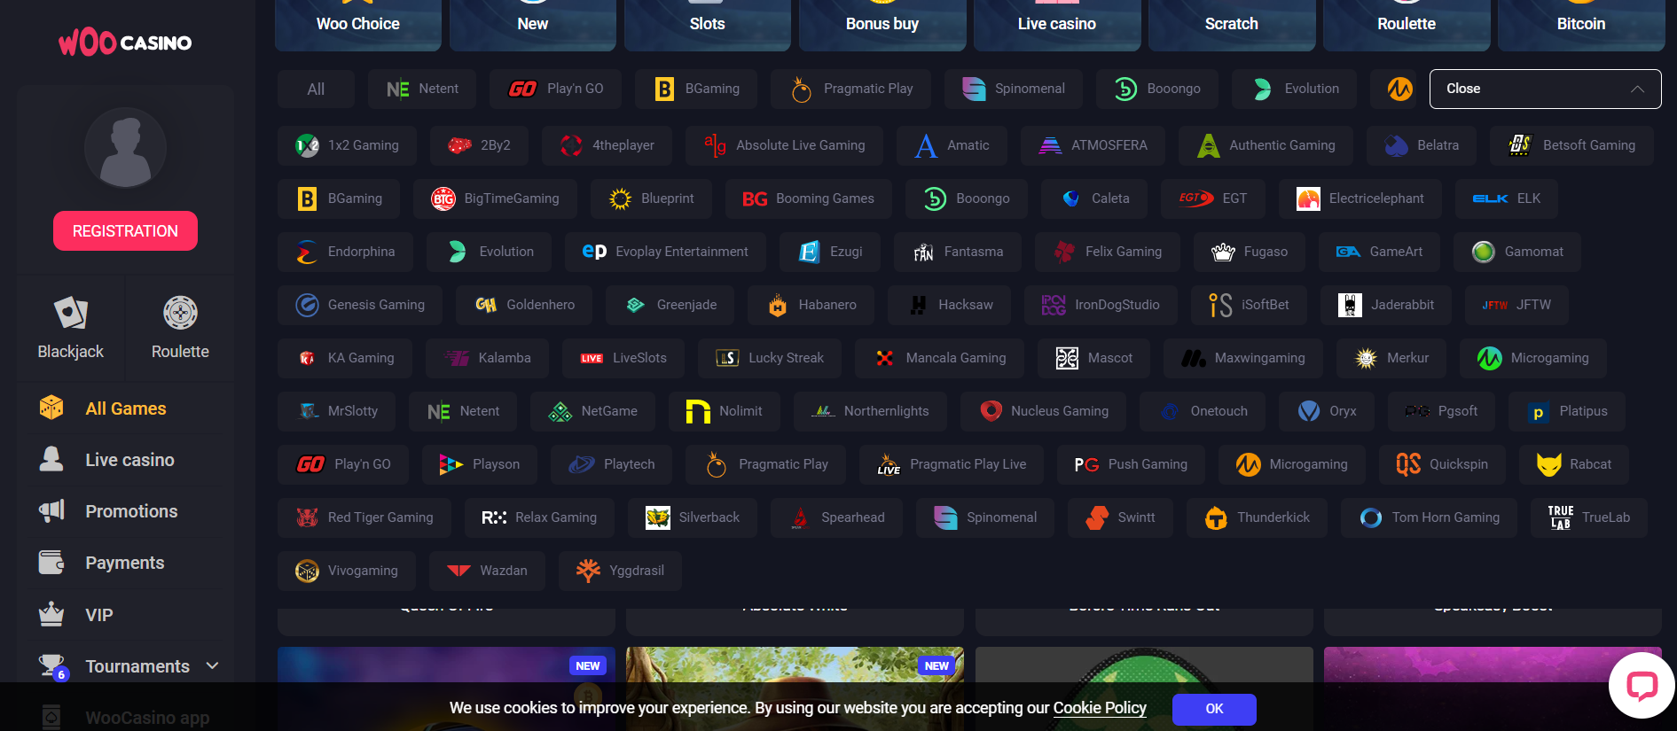The height and width of the screenshot is (731, 1677).
Task: Select Red Tiger Gaming provider
Action: click(364, 517)
